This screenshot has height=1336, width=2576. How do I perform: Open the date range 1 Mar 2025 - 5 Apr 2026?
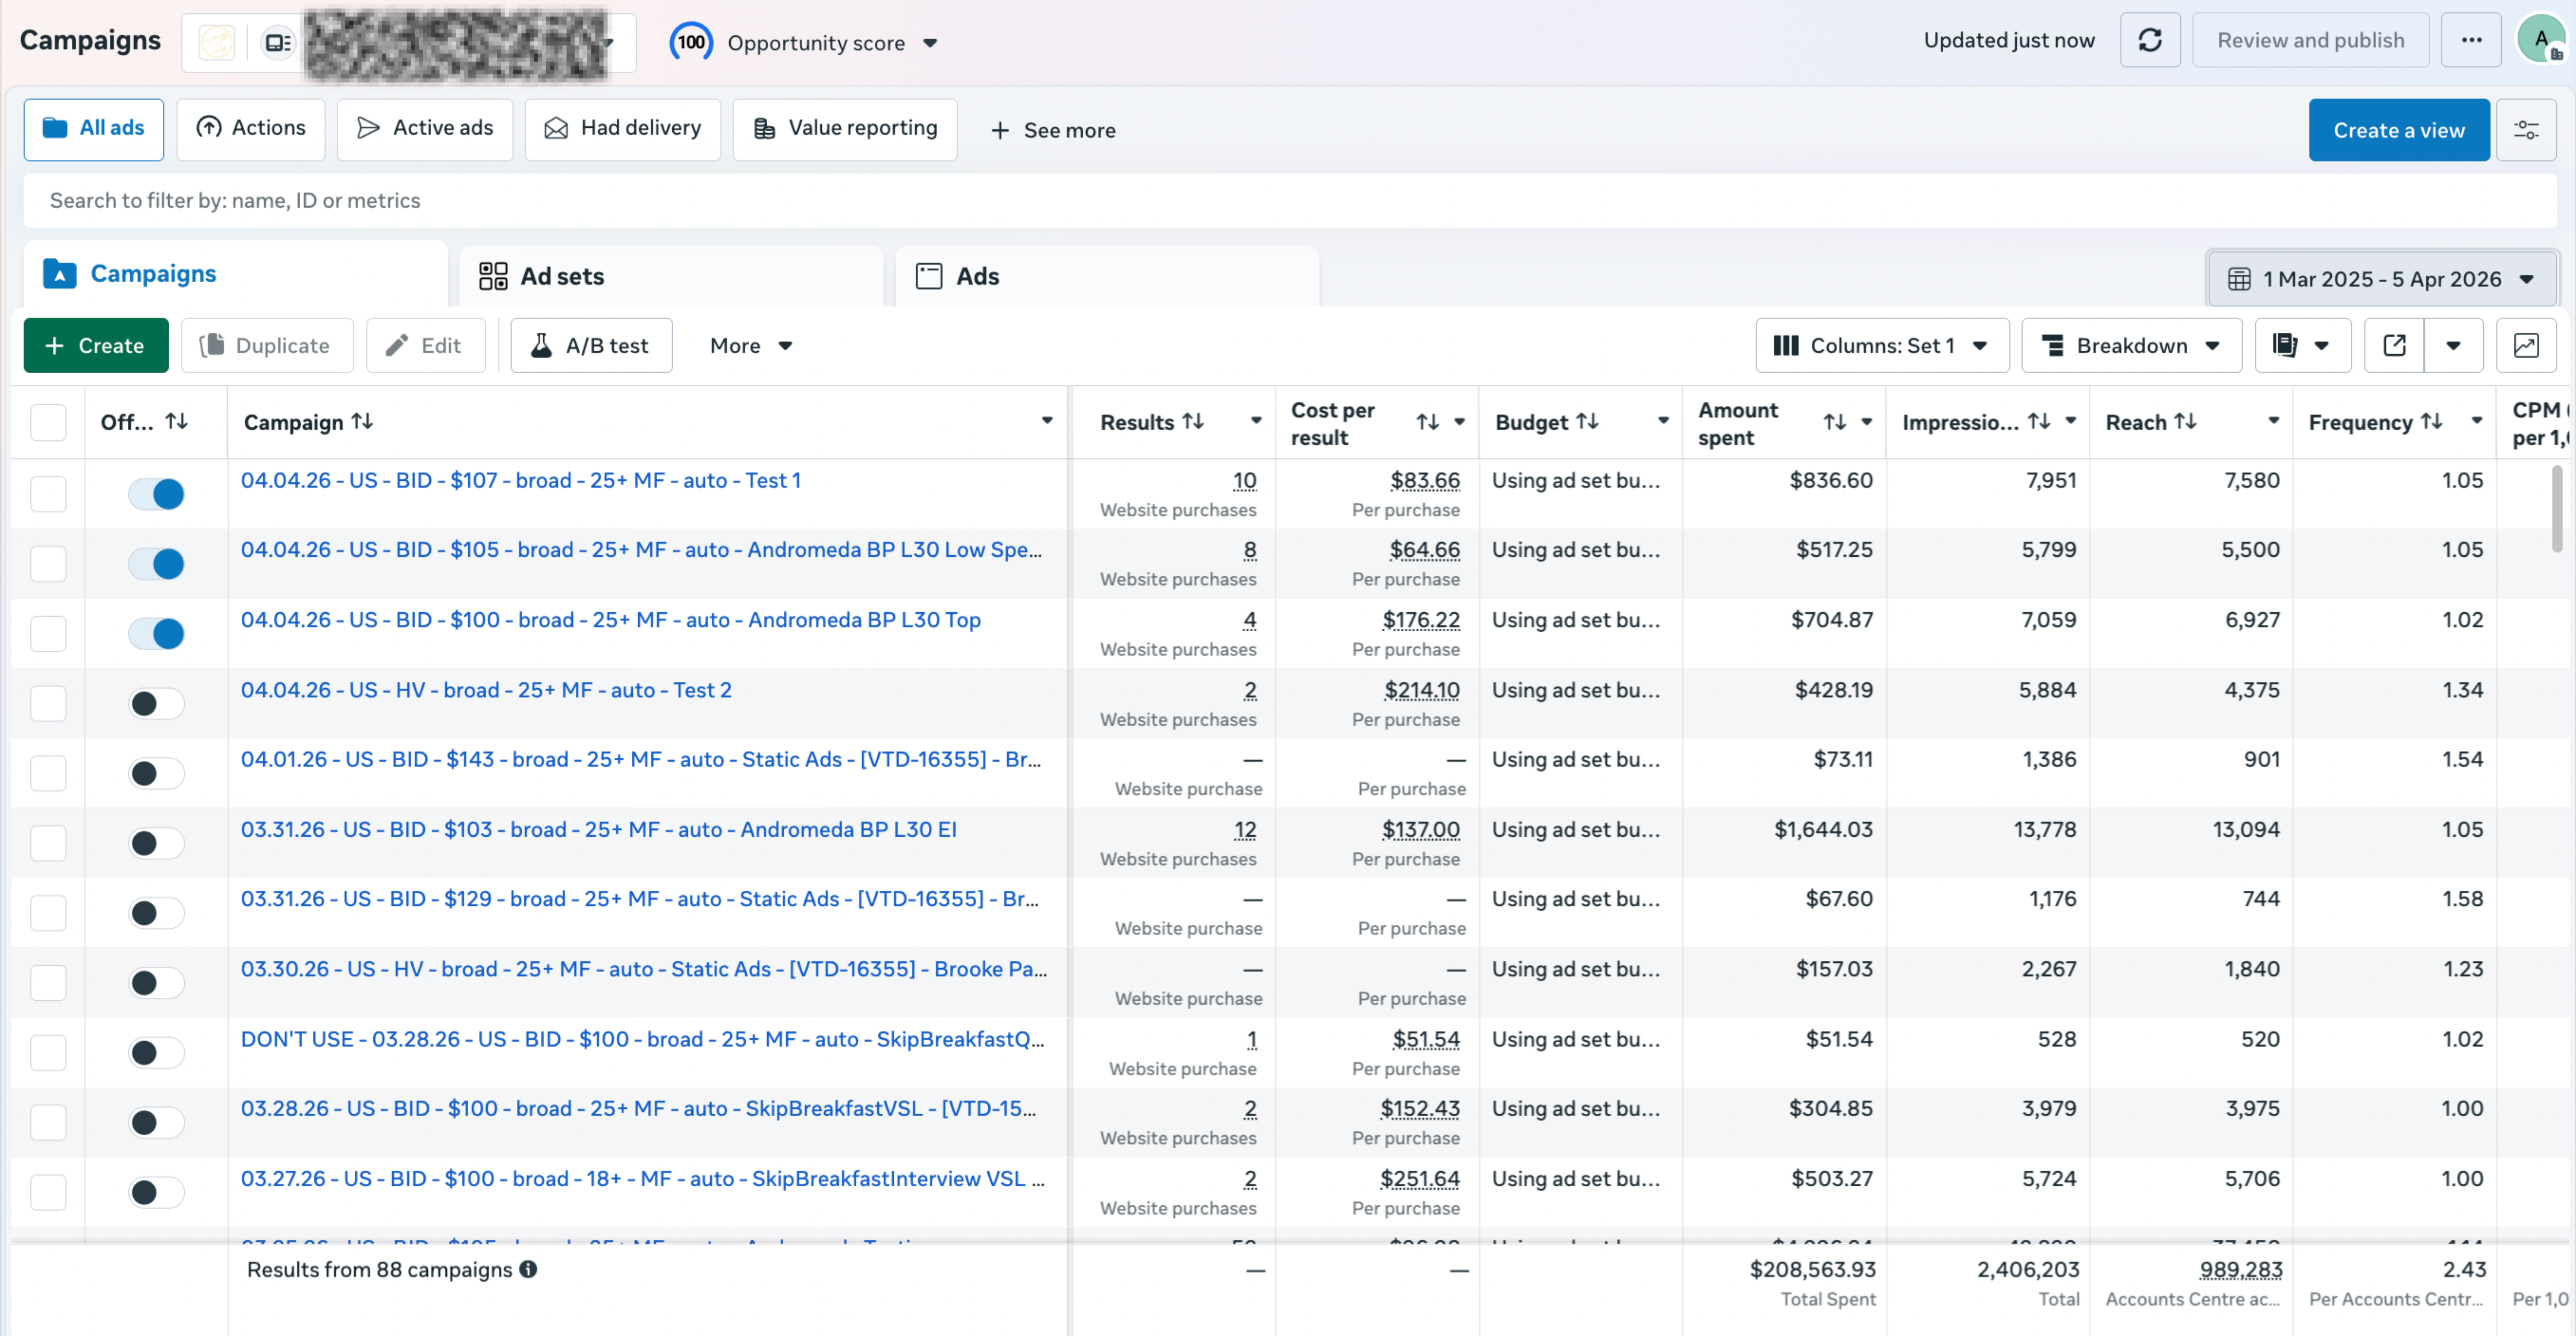point(2381,279)
